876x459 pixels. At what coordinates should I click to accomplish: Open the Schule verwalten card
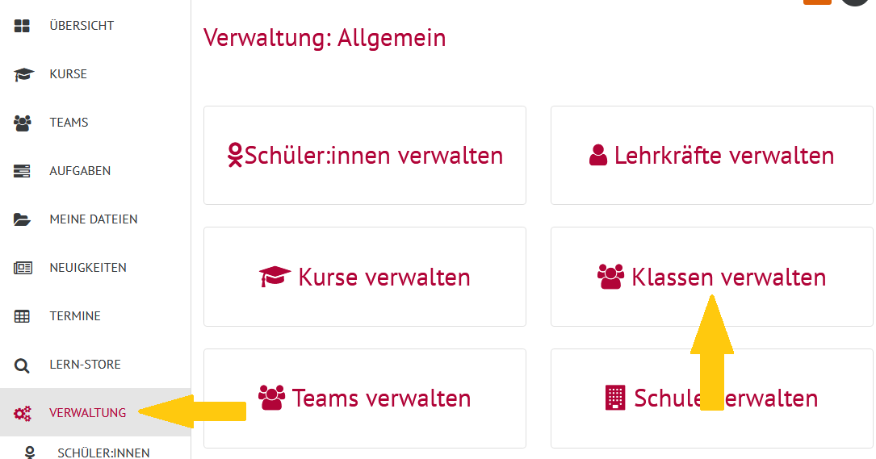(712, 398)
